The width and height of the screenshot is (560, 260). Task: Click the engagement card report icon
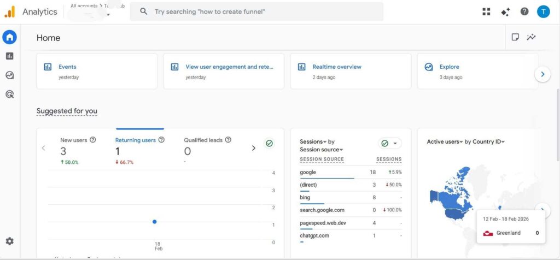(174, 67)
